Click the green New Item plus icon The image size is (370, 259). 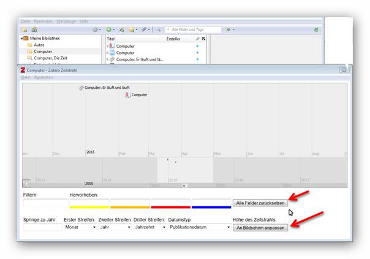point(110,30)
